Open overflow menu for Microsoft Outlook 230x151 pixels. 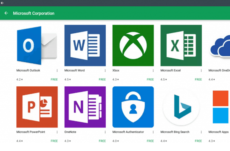point(57,70)
